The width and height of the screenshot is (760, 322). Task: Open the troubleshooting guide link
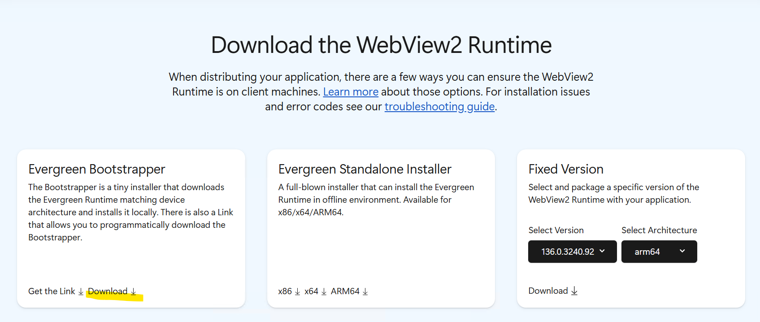coord(439,107)
